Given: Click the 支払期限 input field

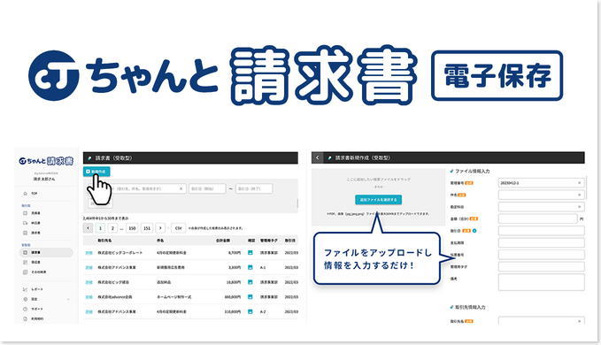Looking at the screenshot, I should [x=541, y=242].
